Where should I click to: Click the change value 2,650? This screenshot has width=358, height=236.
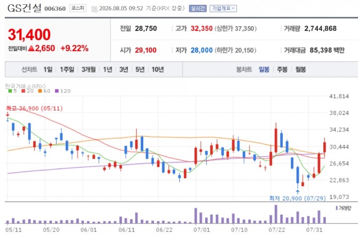click(45, 49)
